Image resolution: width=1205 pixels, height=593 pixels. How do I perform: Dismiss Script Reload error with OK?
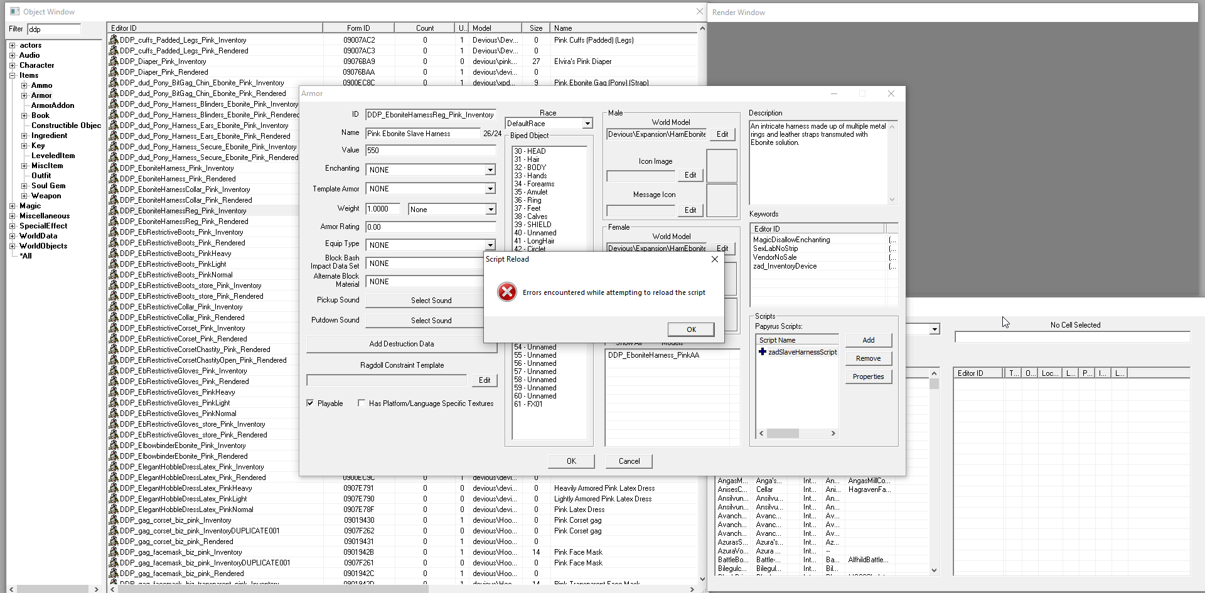tap(691, 329)
